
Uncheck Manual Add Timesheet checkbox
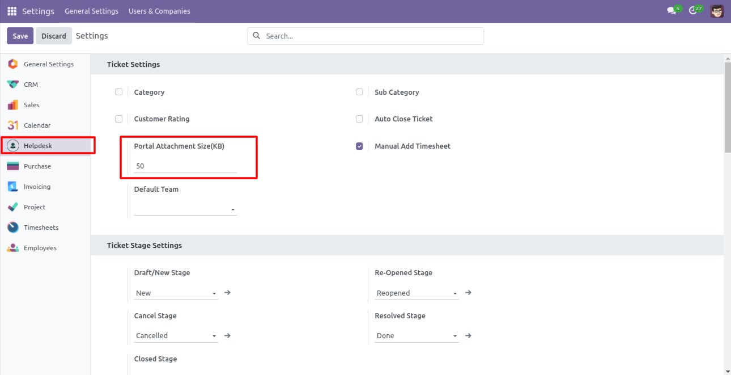(x=359, y=146)
